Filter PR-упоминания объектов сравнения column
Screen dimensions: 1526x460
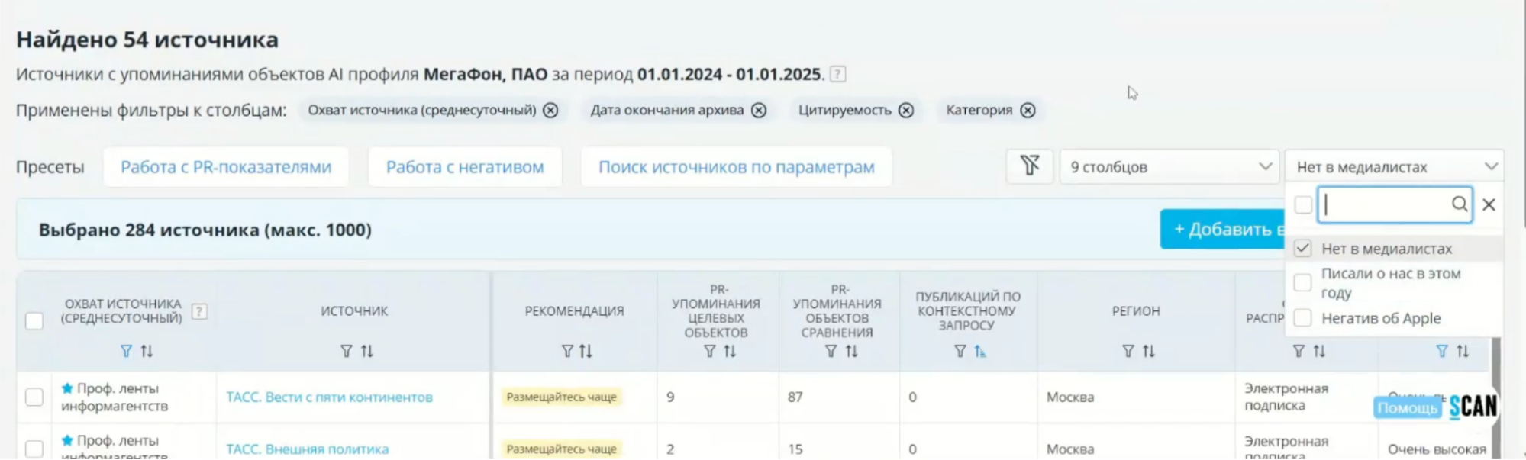pos(831,351)
